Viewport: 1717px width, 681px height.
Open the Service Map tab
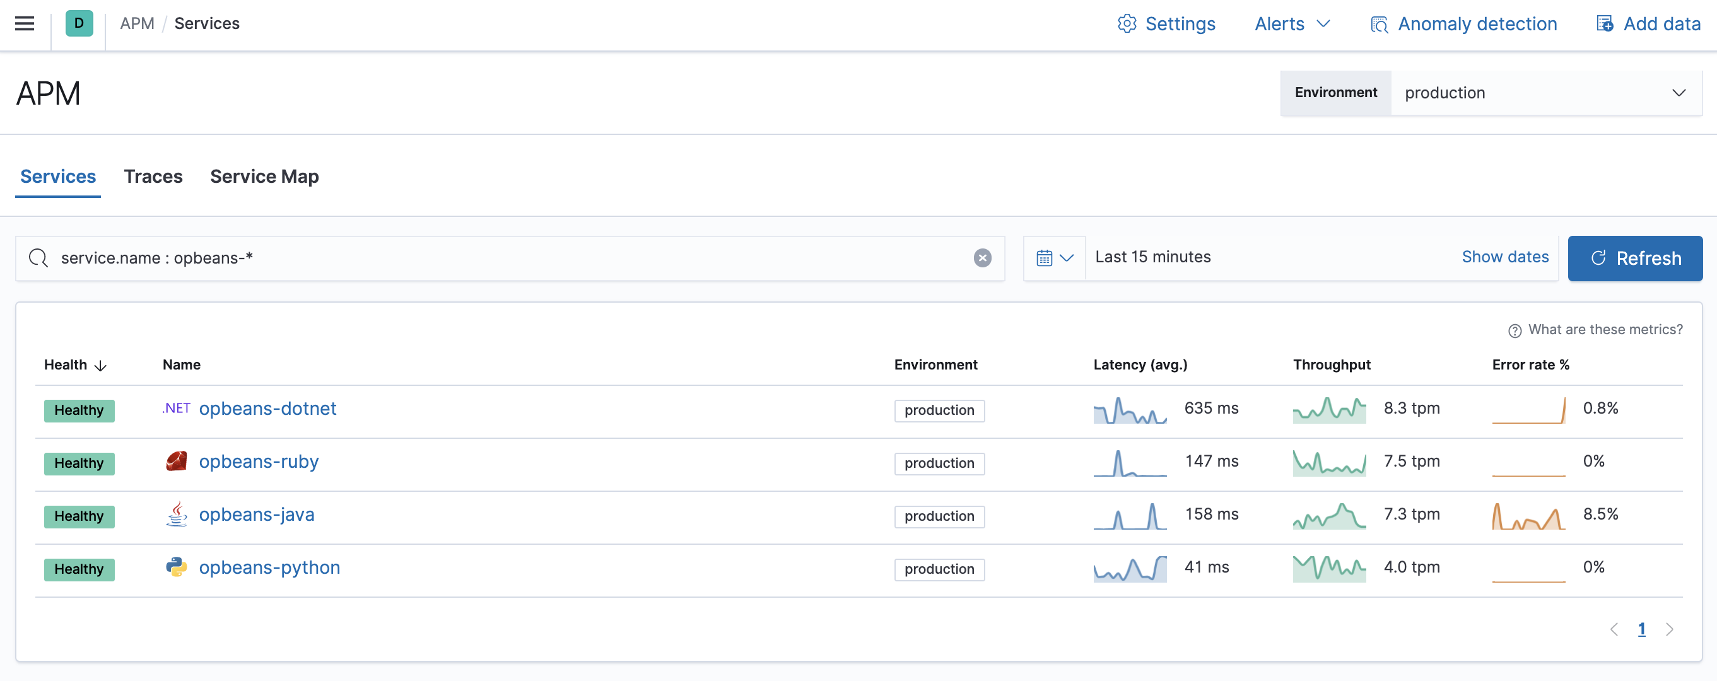(x=264, y=177)
